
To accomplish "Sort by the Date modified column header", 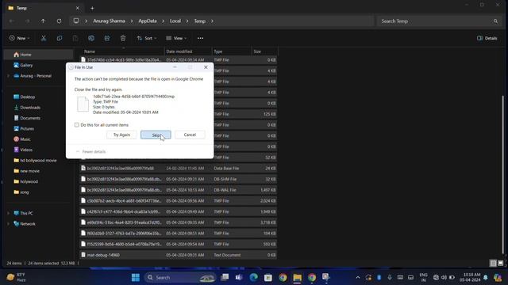I will pyautogui.click(x=188, y=51).
